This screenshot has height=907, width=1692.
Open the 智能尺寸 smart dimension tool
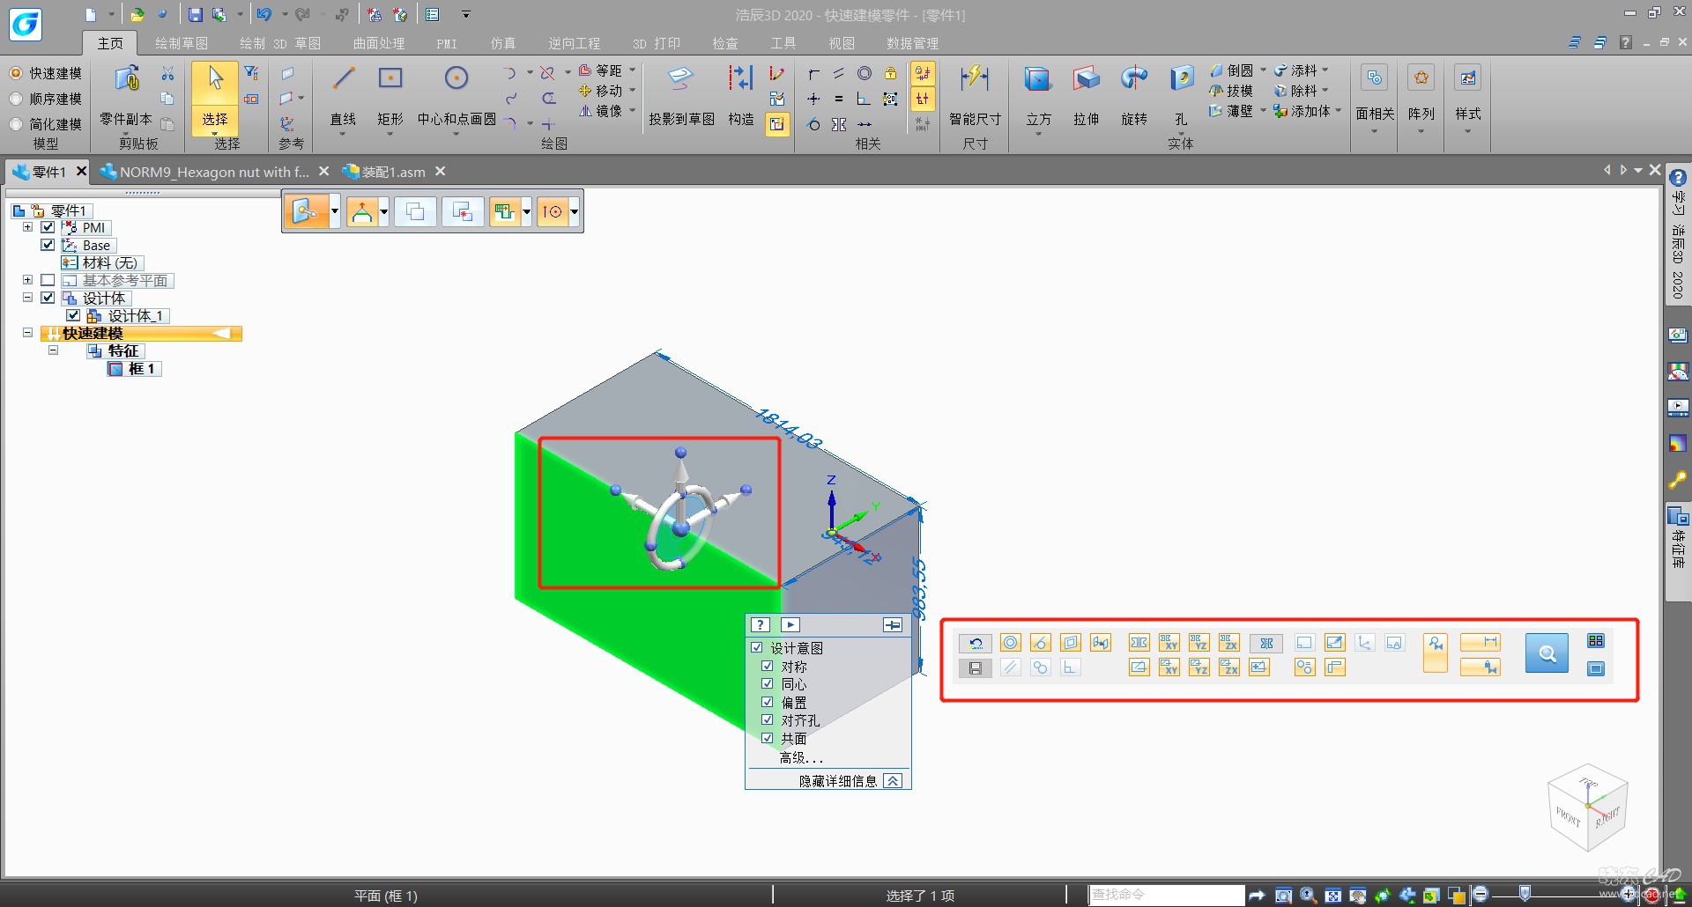click(x=975, y=81)
